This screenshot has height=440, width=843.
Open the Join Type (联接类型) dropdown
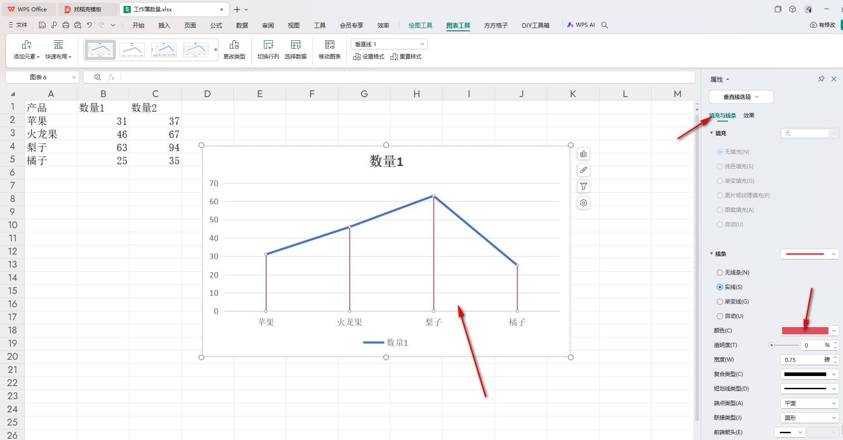point(809,418)
